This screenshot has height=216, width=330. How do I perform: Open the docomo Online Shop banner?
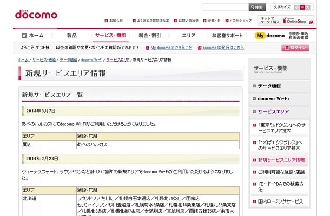(x=286, y=21)
